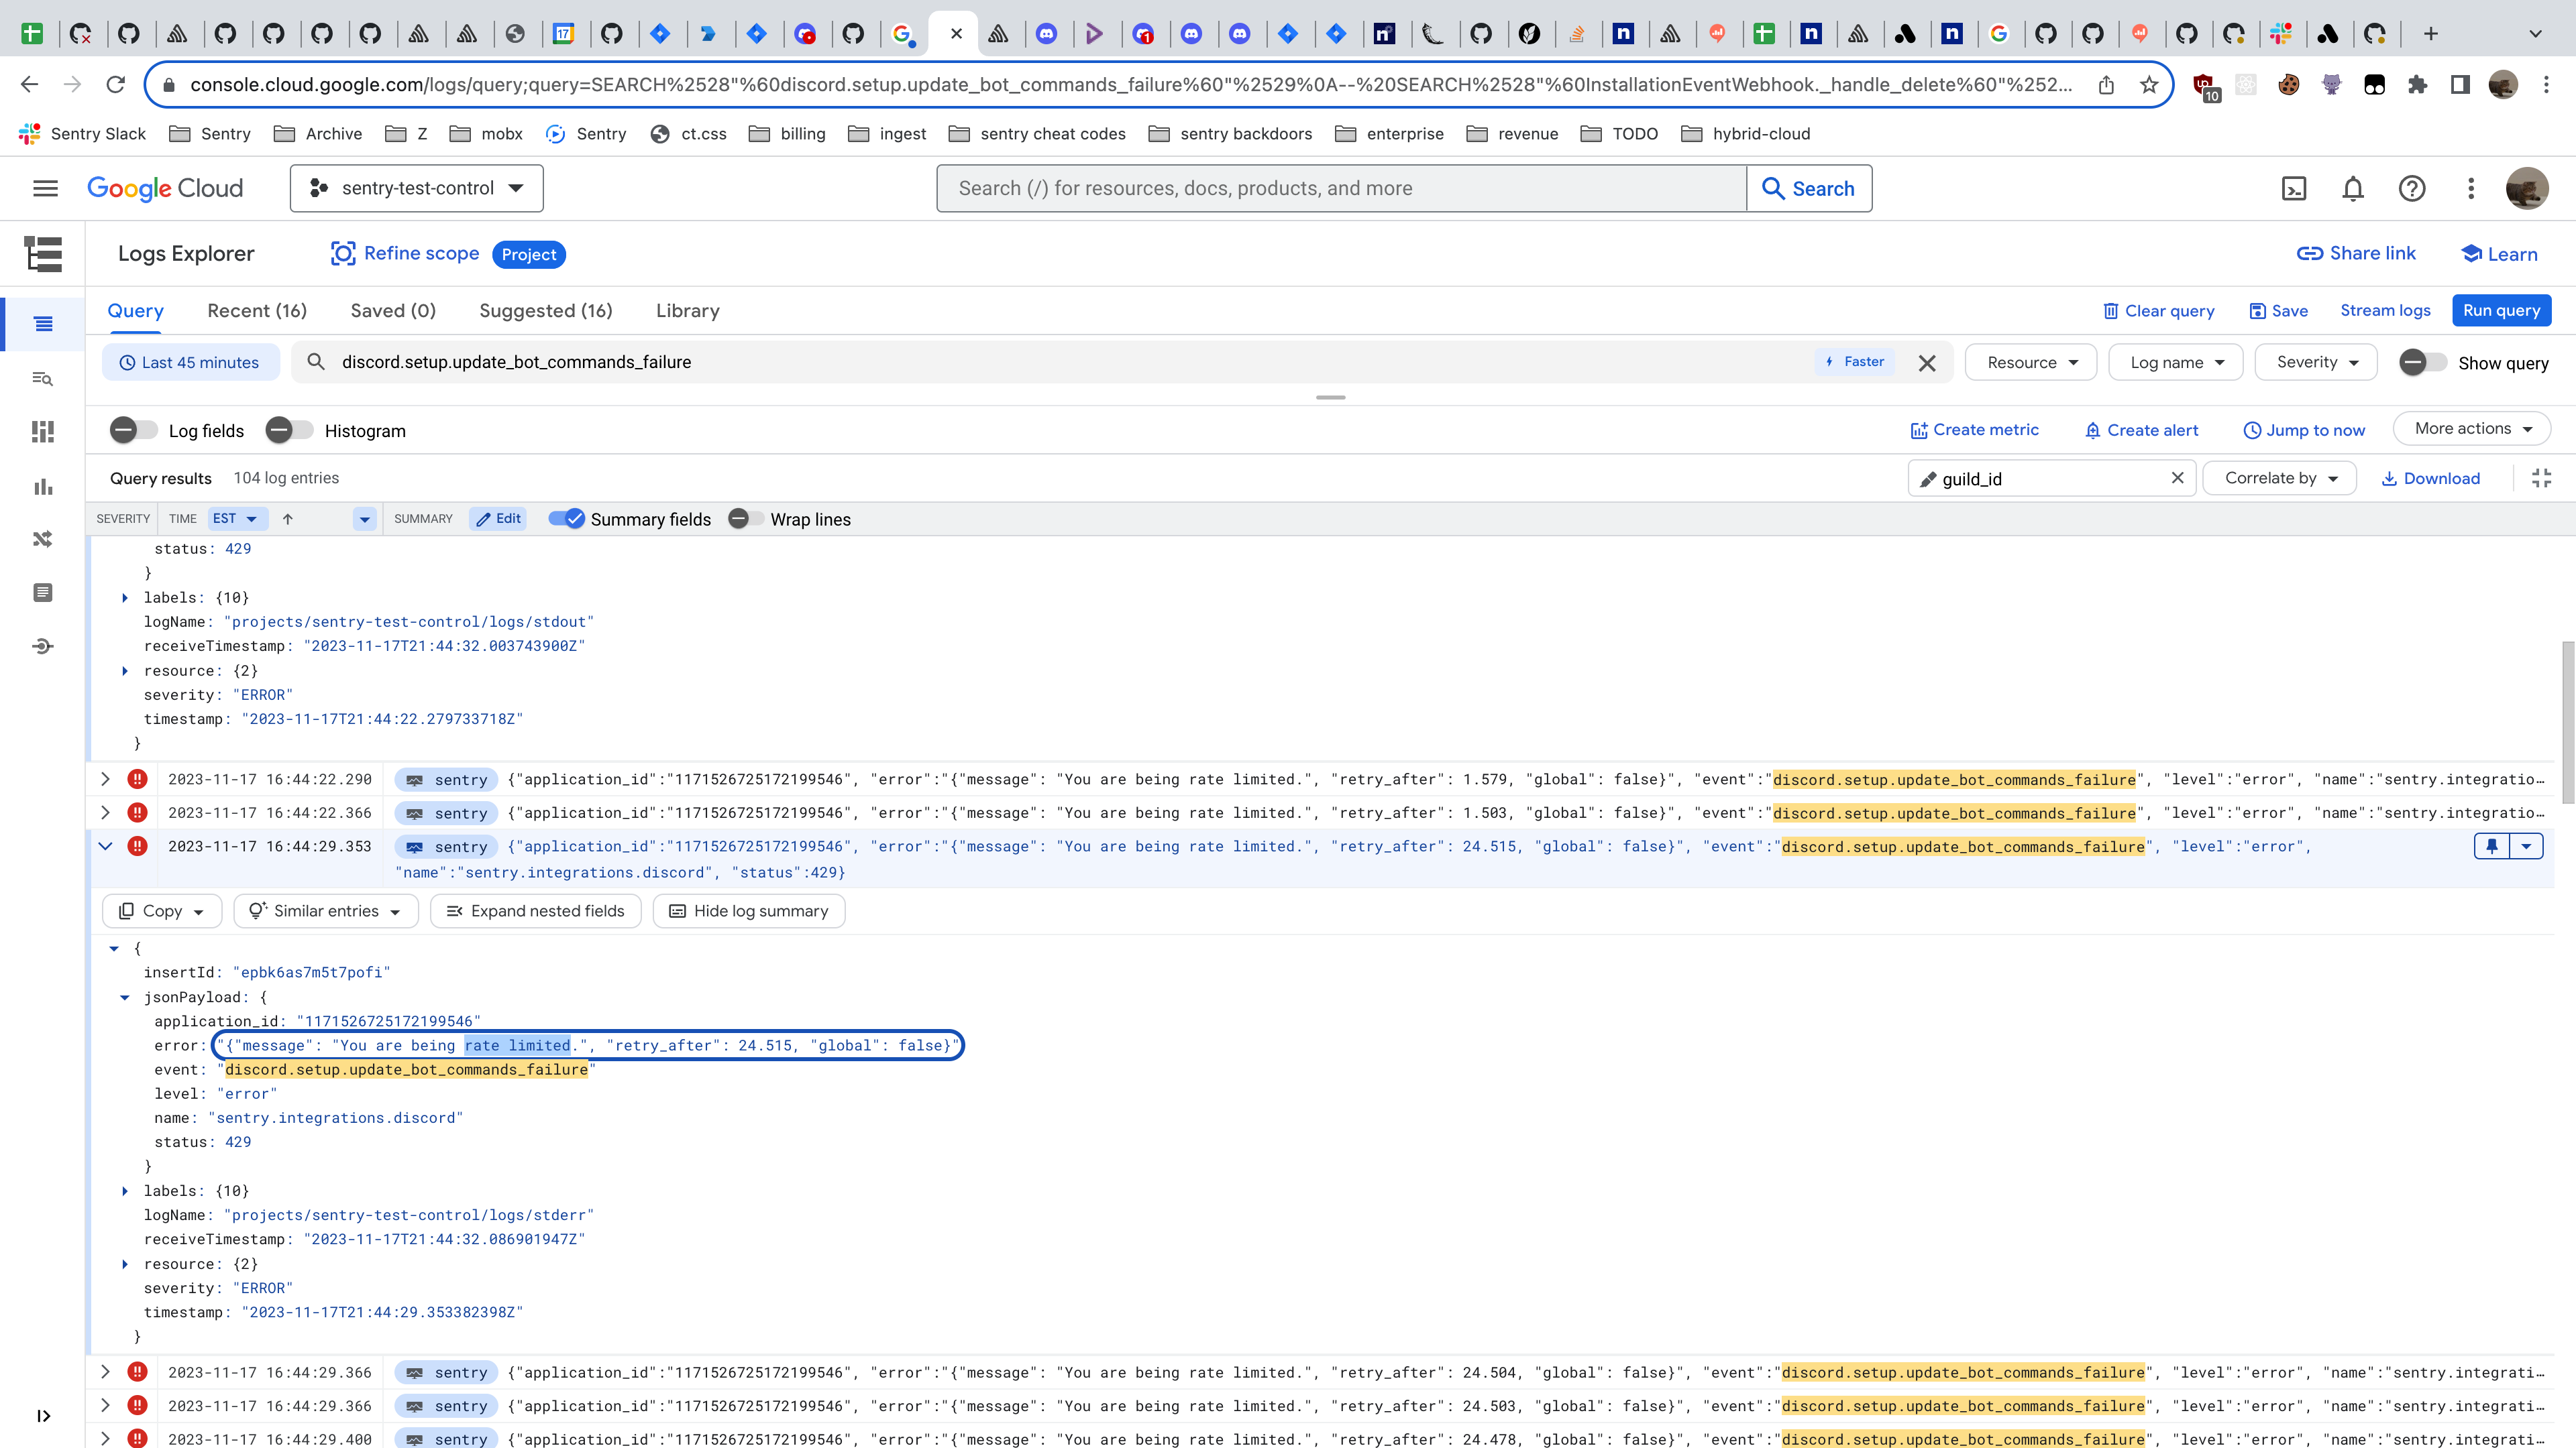The image size is (2576, 1448).
Task: Toggle the Log fields panel switch
Action: [134, 430]
